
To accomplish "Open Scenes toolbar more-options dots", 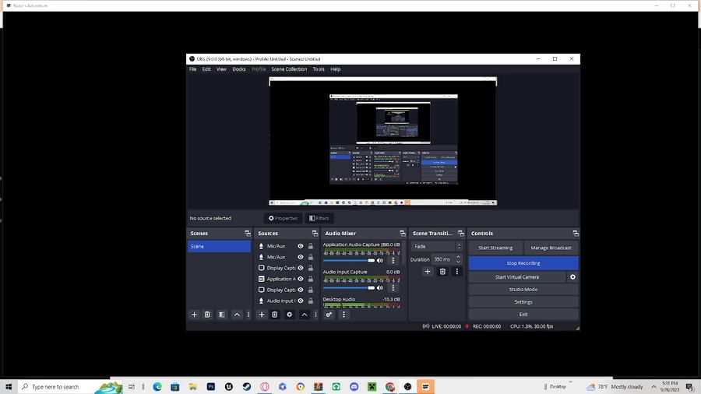I will pos(248,315).
